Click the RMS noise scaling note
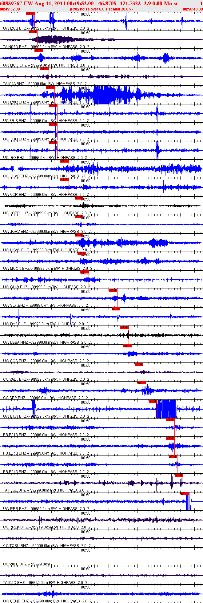The image size is (203, 603). (x=101, y=9)
